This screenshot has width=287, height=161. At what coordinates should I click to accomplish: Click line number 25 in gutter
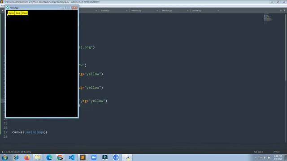point(5,123)
